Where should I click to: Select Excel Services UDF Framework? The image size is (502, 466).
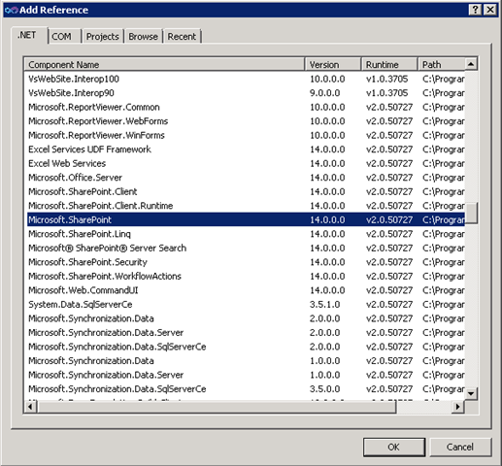(246, 150)
